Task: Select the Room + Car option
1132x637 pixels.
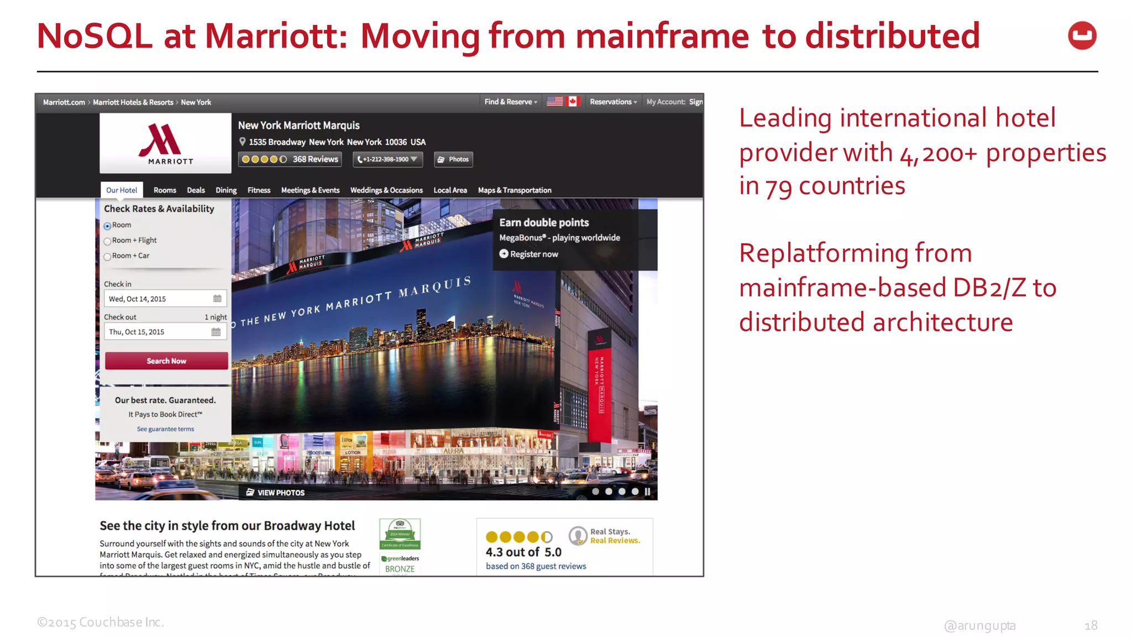Action: coord(107,257)
